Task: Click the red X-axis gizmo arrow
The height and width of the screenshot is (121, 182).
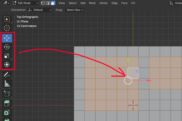Action: click(149, 80)
